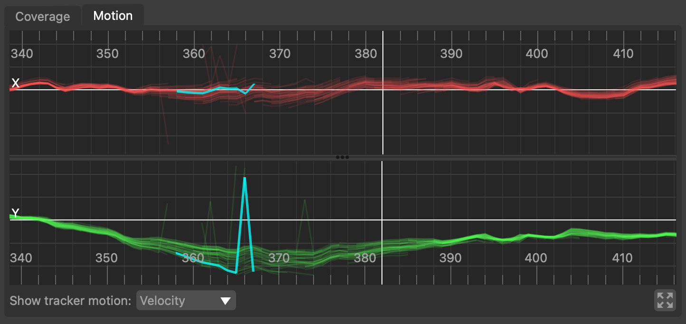Open the Velocity tracker motion dropdown
Image resolution: width=686 pixels, height=324 pixels.
click(186, 301)
